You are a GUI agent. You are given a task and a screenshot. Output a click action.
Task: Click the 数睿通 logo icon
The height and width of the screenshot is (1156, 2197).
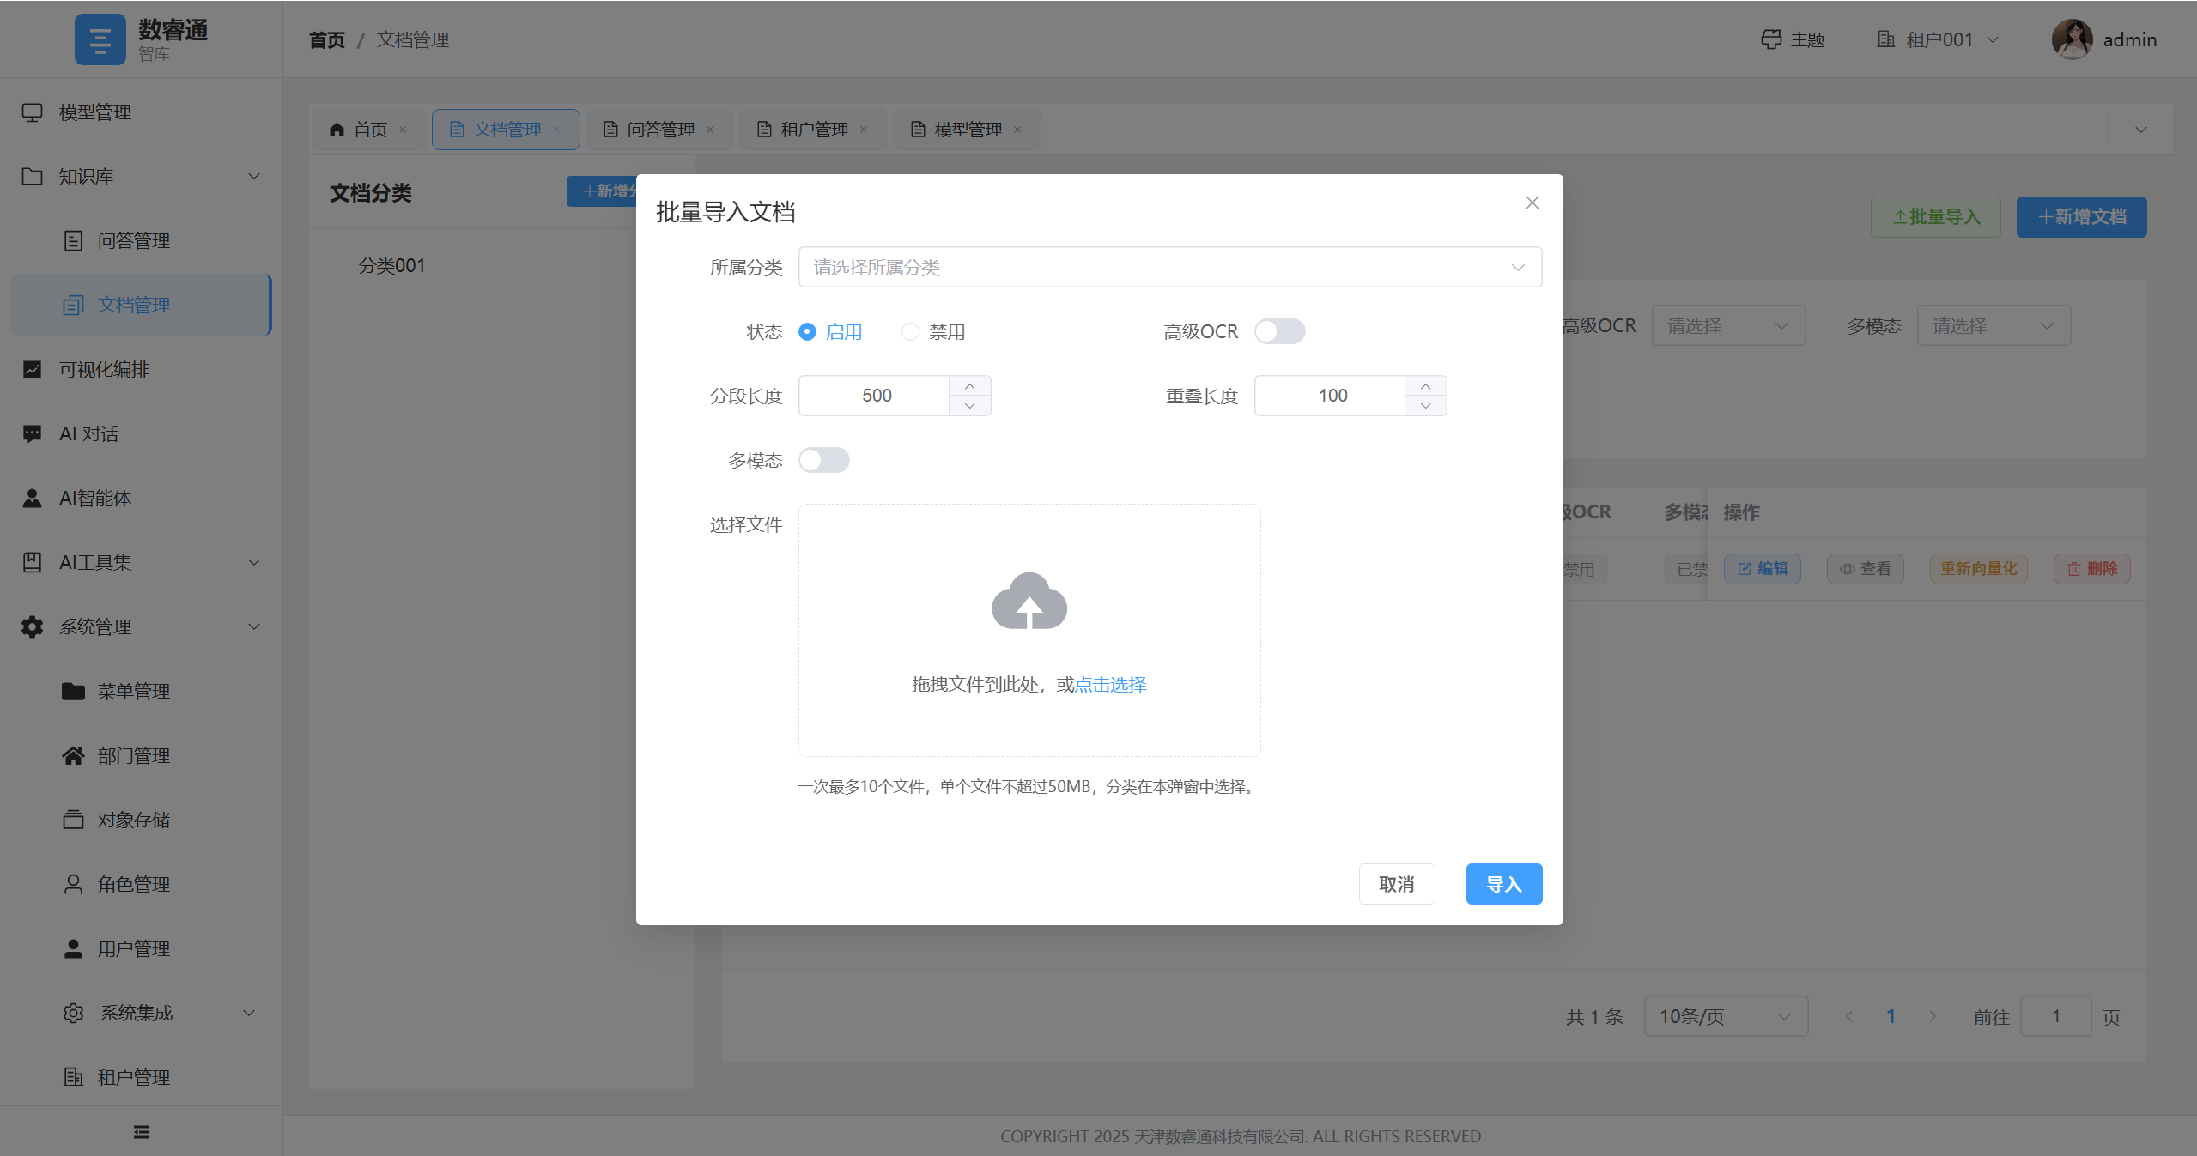click(100, 39)
